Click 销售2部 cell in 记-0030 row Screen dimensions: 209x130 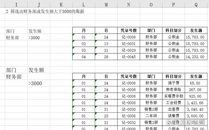[151, 109]
